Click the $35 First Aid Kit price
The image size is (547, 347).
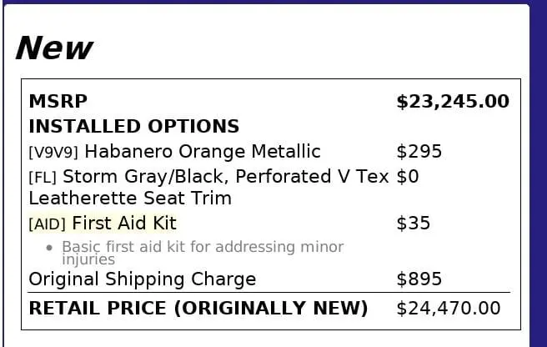point(413,224)
